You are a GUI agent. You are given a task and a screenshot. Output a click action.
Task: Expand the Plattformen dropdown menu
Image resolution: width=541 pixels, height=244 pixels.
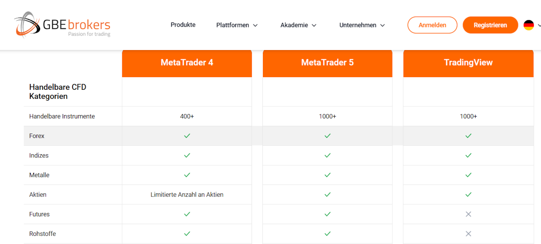237,25
